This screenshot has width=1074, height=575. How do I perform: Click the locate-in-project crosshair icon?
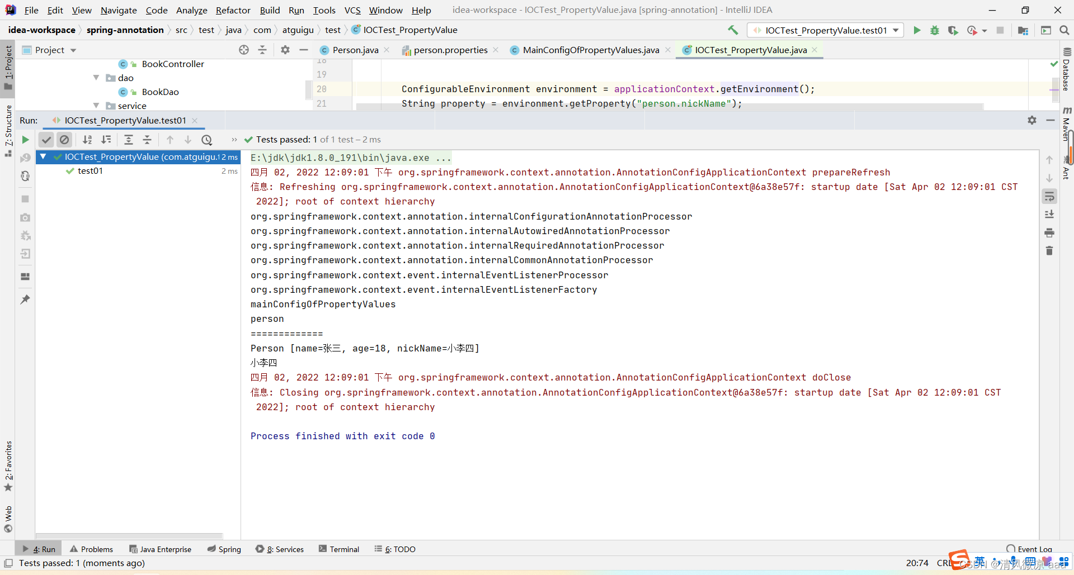click(244, 50)
